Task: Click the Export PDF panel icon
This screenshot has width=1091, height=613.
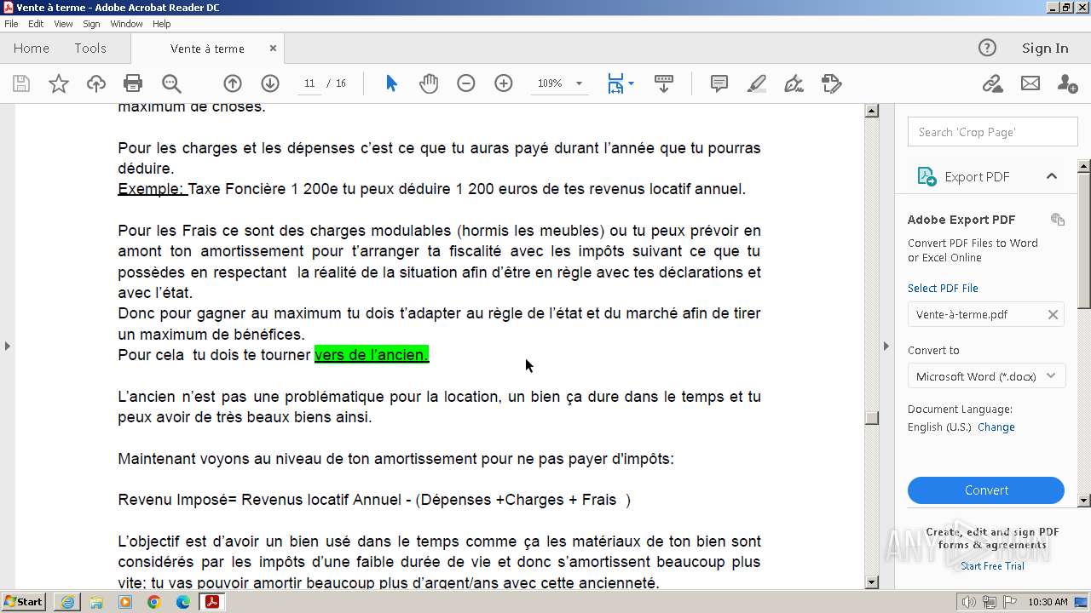Action: (926, 176)
